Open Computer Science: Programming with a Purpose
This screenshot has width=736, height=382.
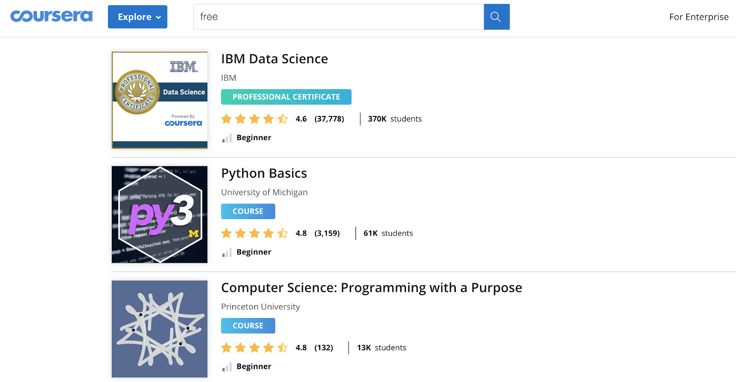click(x=372, y=288)
